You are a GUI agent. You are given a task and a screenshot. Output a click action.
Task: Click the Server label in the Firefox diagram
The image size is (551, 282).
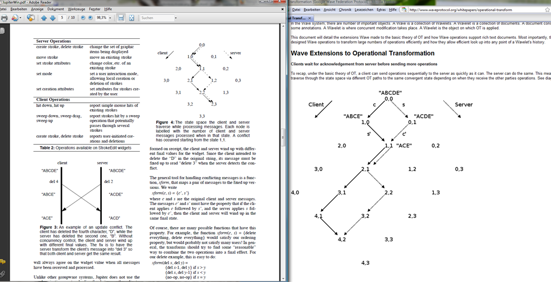point(463,104)
